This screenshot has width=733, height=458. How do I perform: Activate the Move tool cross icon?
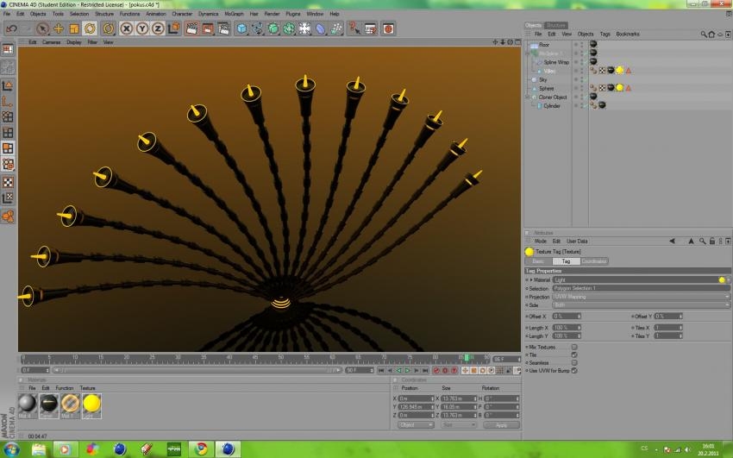59,29
